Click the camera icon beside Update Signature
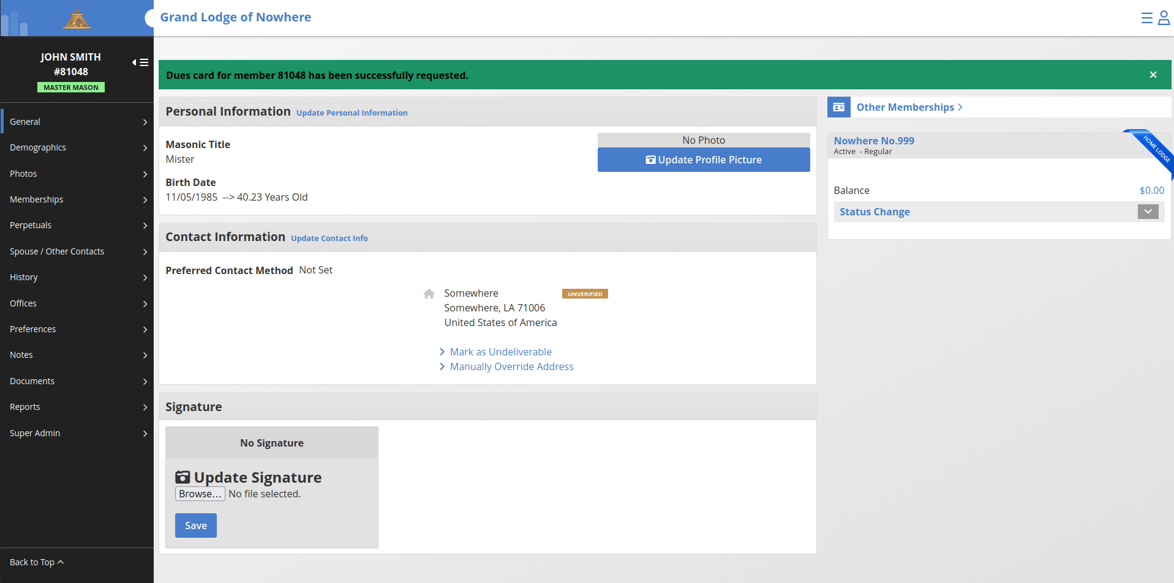This screenshot has height=583, width=1174. click(182, 477)
